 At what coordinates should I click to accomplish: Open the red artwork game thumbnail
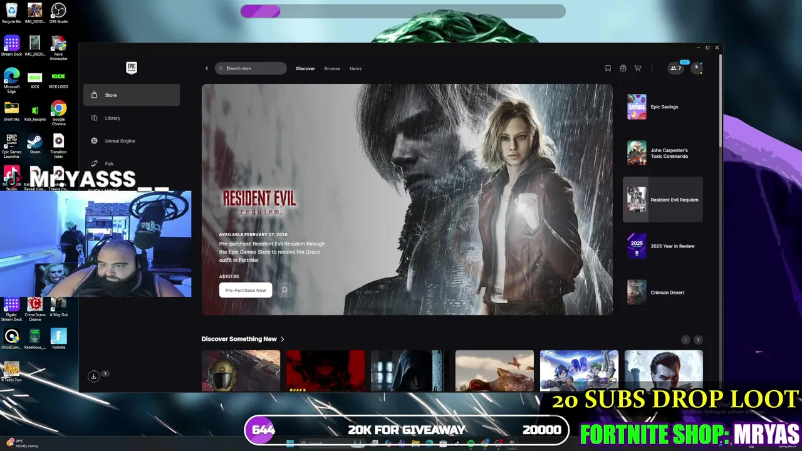tap(325, 371)
